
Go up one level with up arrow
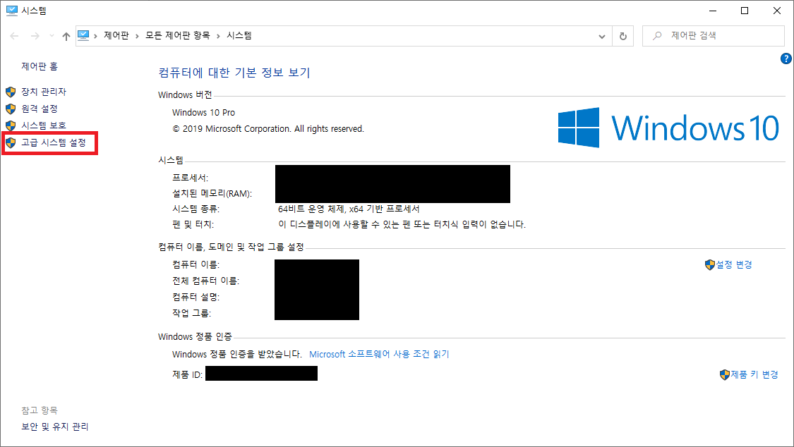tap(66, 36)
